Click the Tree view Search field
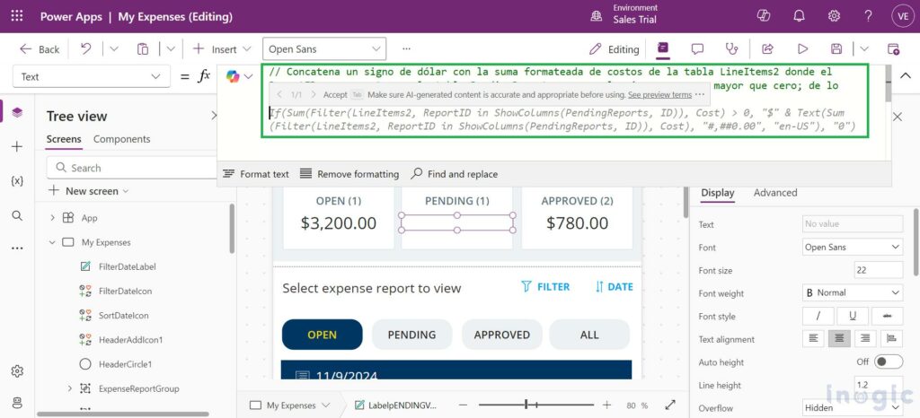 [135, 168]
